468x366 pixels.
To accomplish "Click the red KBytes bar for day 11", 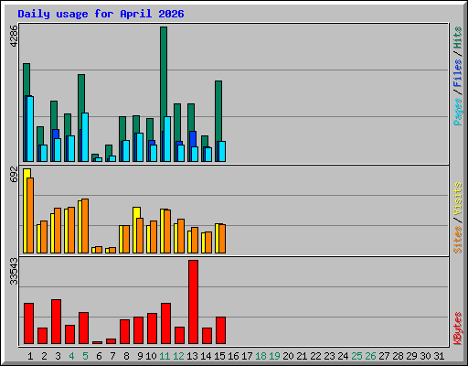I will click(165, 324).
